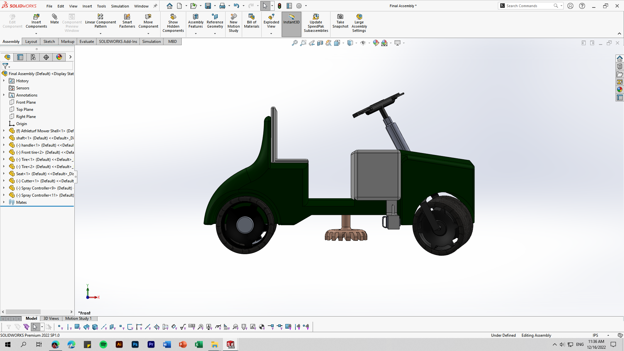The height and width of the screenshot is (351, 624).
Task: Toggle Instant3D mode
Action: click(x=291, y=24)
